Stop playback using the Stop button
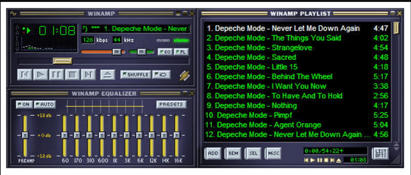411x175 pixels. click(x=72, y=75)
